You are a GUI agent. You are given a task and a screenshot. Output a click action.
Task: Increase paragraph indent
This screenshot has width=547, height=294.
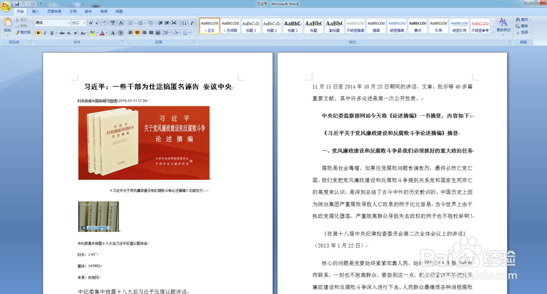167,23
